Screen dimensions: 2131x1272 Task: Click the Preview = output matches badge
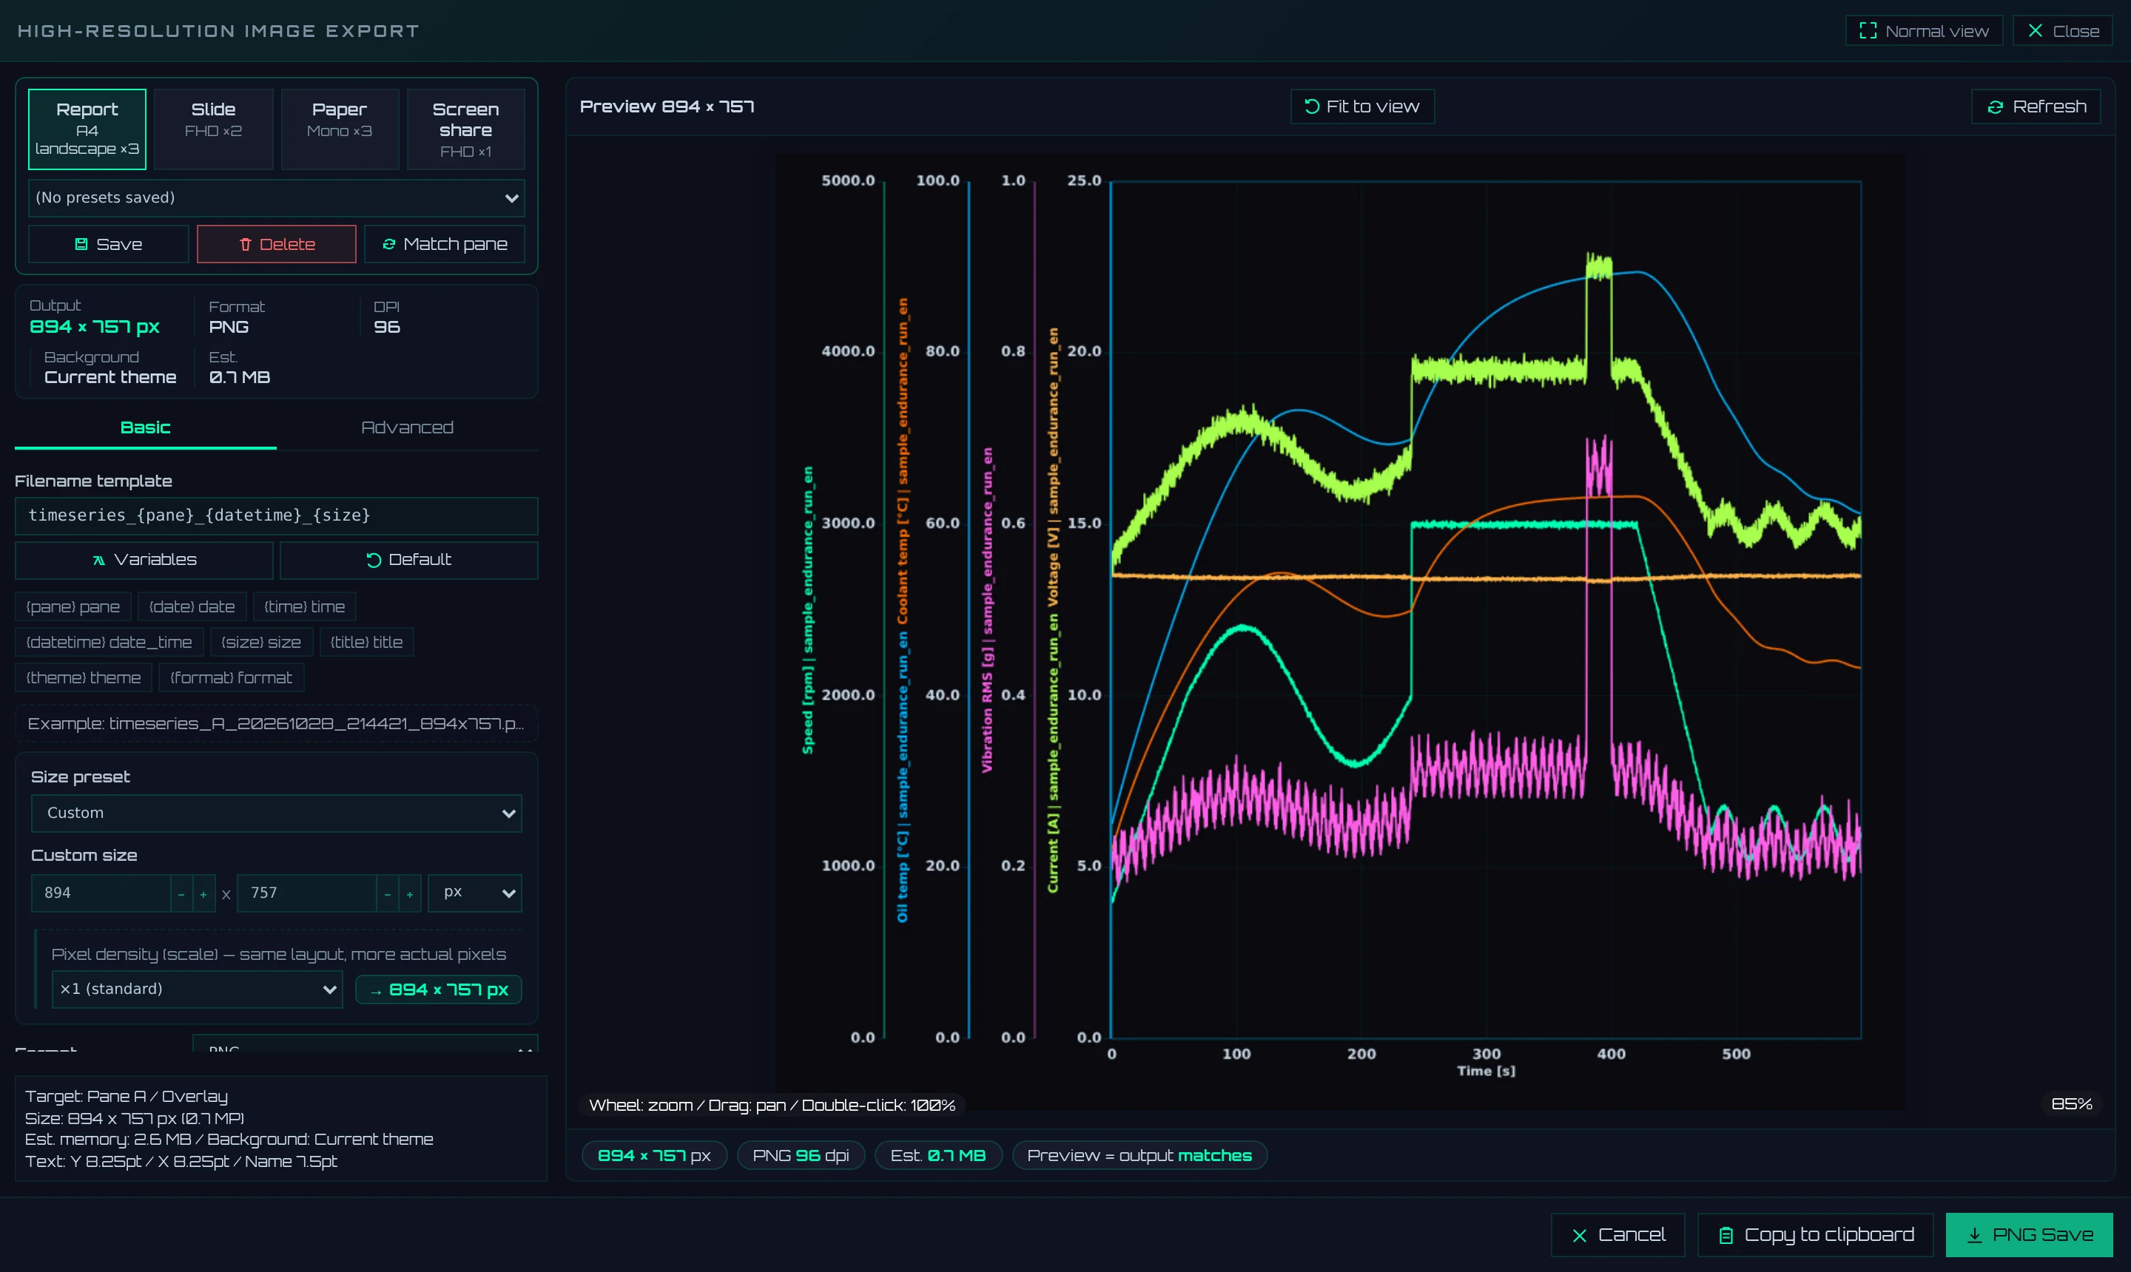pos(1139,1155)
